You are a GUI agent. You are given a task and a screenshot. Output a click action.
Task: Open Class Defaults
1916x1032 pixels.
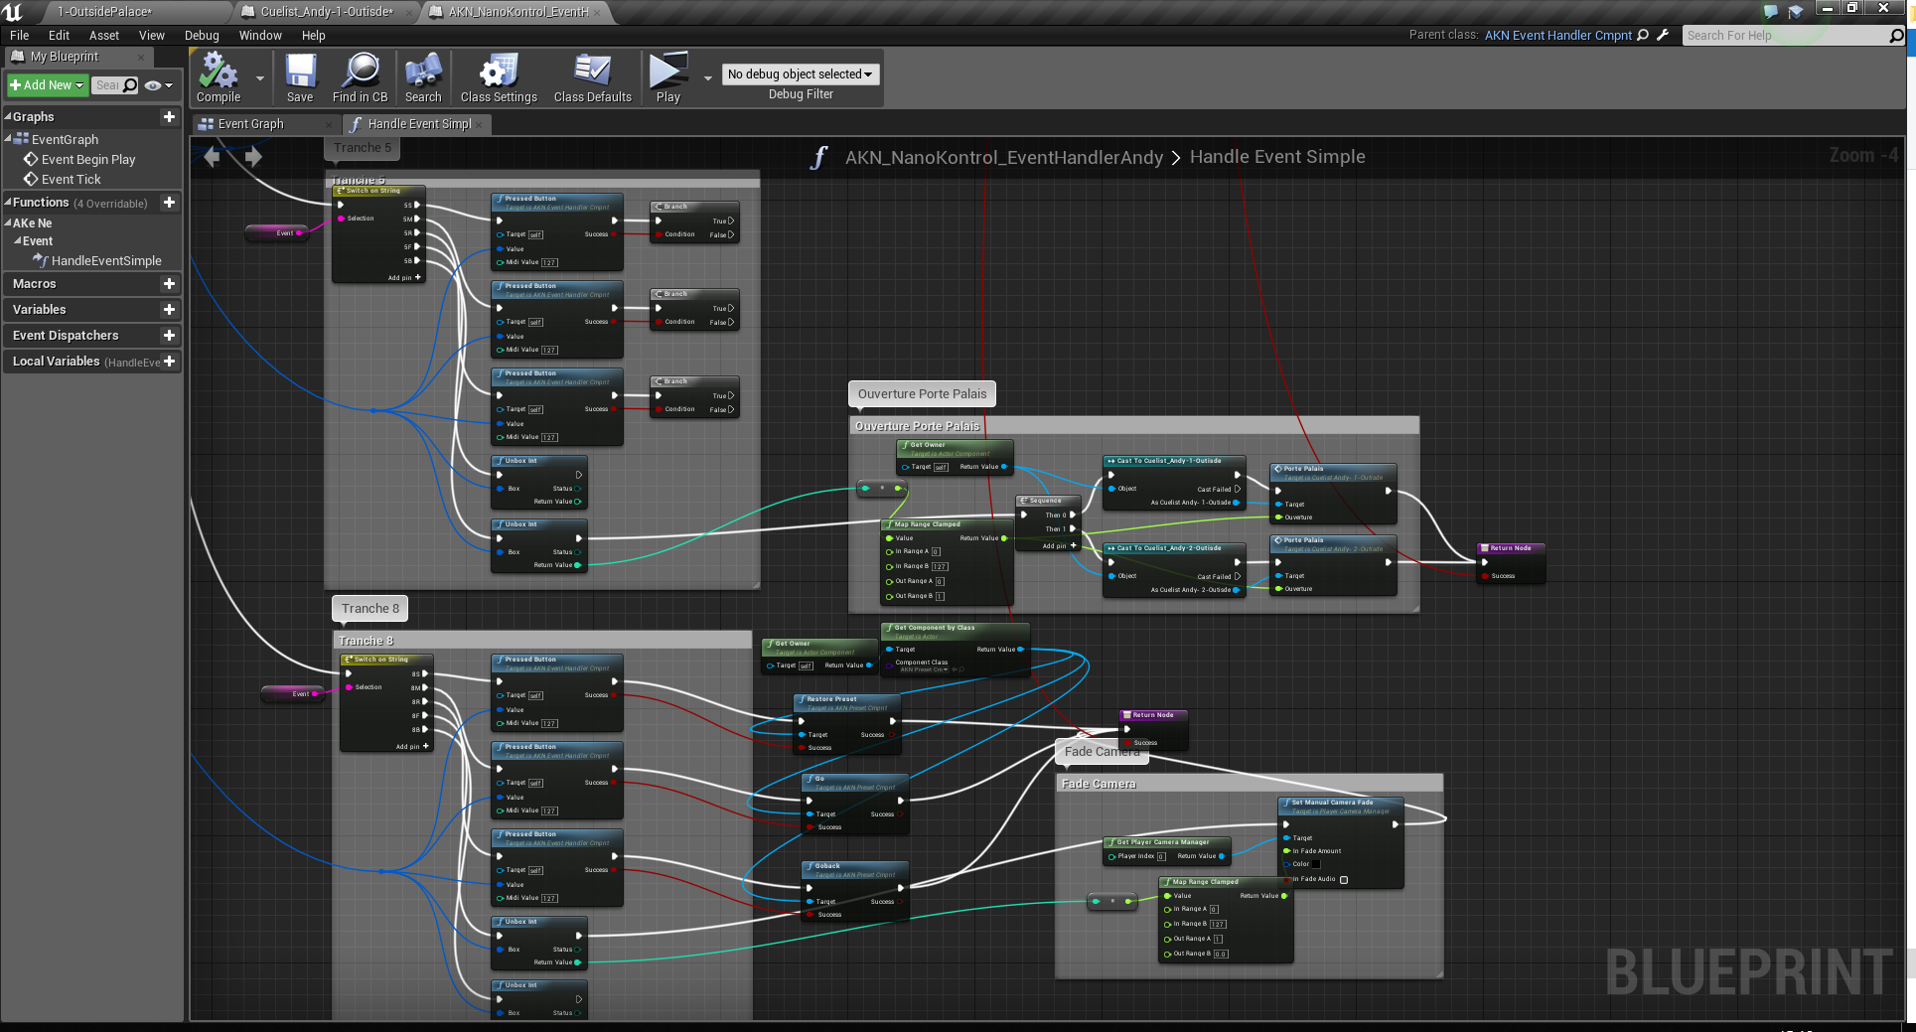[x=593, y=77]
